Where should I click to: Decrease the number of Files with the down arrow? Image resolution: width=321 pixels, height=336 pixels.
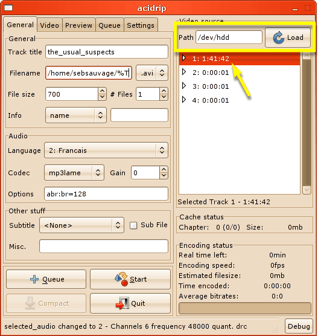(164, 97)
